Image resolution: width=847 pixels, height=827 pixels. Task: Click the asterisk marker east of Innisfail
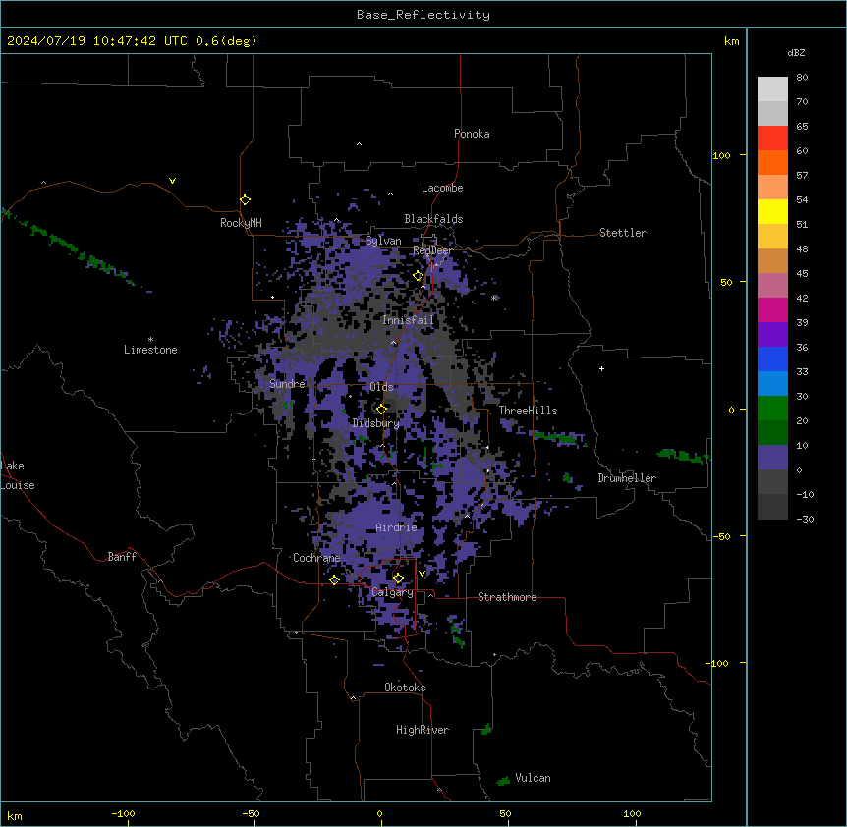(x=493, y=298)
